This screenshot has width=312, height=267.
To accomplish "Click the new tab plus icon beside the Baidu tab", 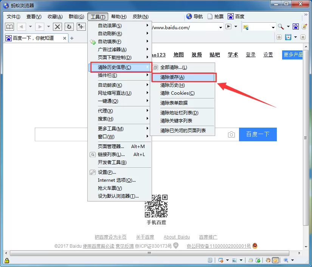I will coord(72,38).
